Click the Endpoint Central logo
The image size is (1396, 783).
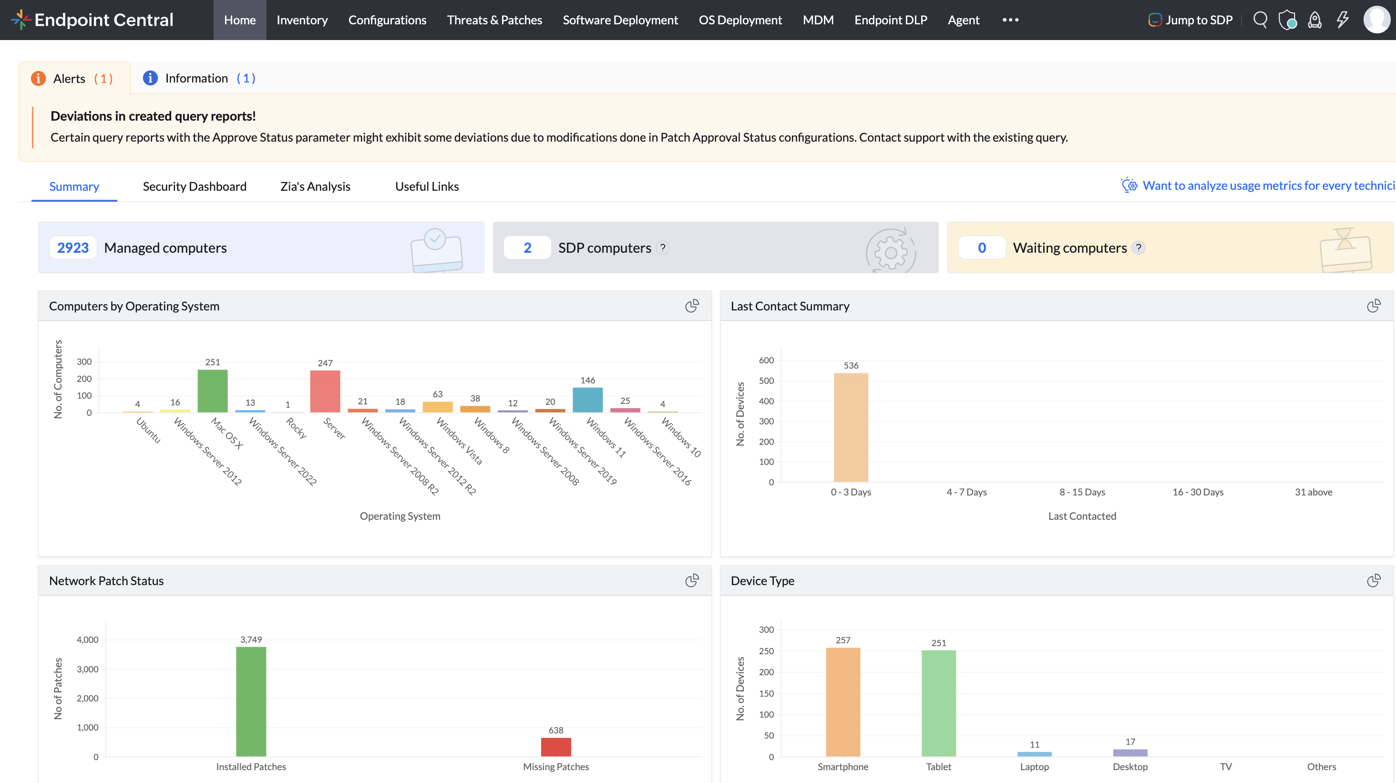click(92, 20)
